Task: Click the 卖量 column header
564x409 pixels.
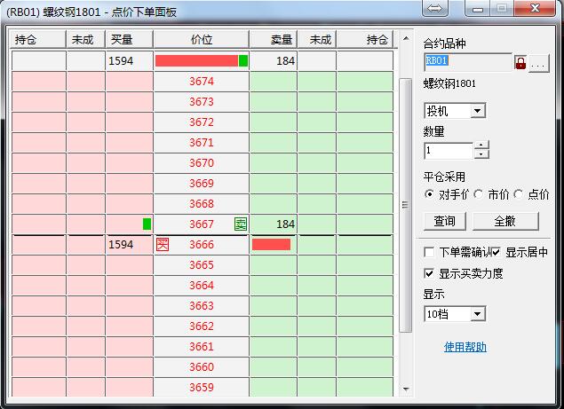Action: click(x=273, y=40)
